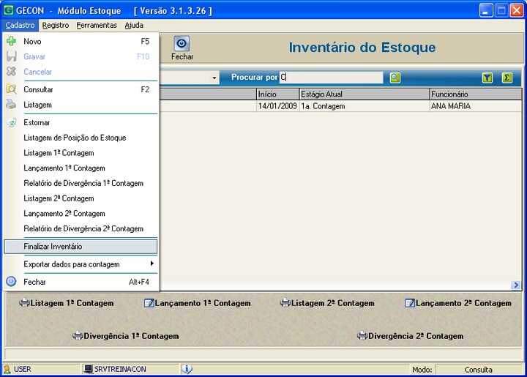Select the Listagem menu entry

coord(81,105)
